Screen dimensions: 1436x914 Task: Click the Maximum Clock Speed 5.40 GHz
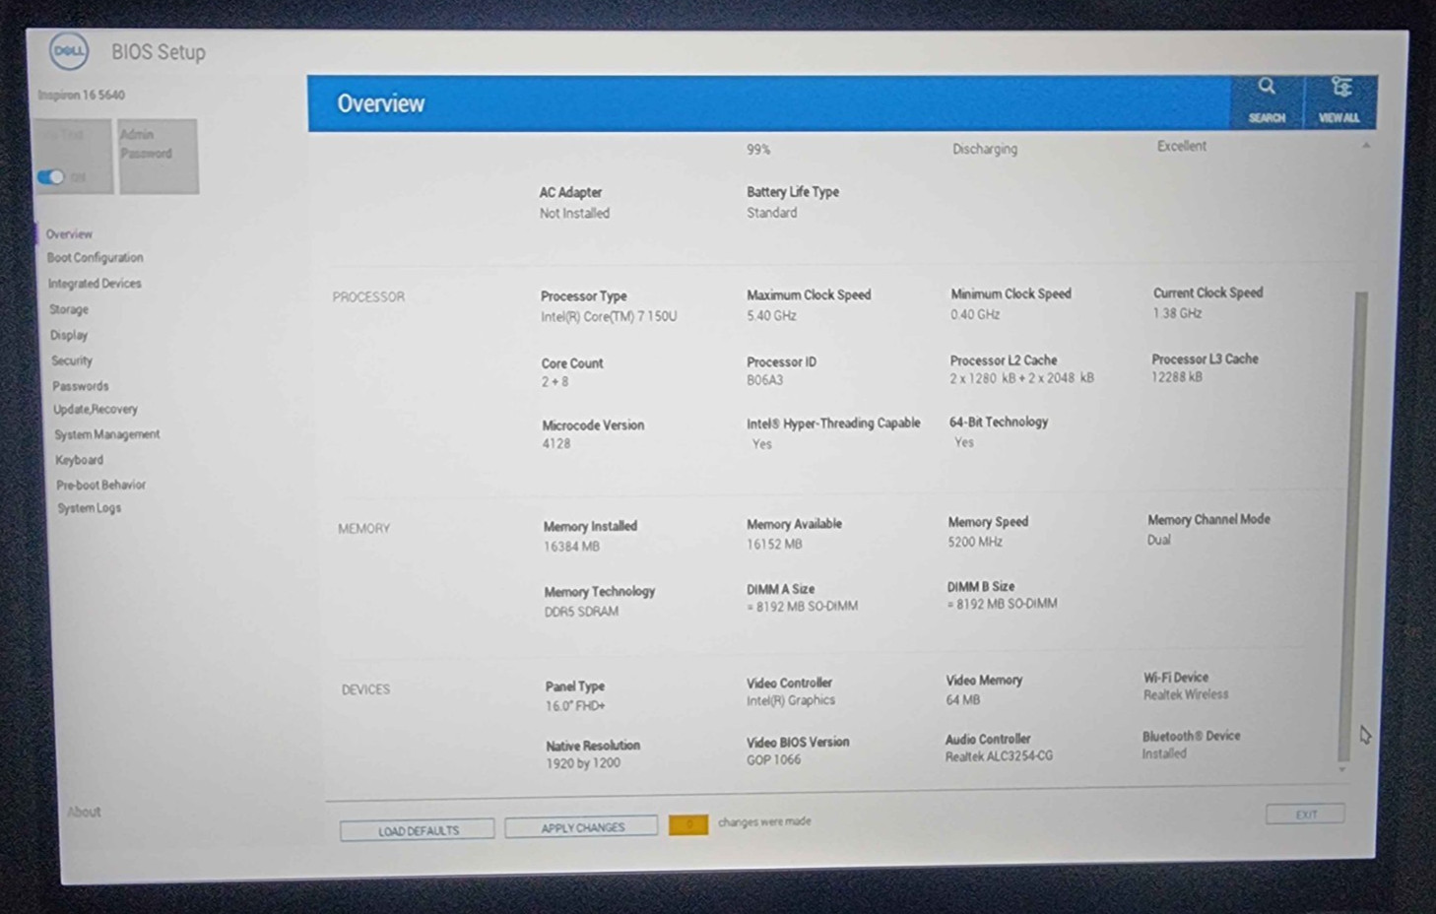click(771, 315)
